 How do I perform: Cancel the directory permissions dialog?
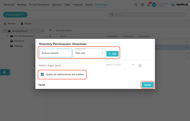coord(42,85)
